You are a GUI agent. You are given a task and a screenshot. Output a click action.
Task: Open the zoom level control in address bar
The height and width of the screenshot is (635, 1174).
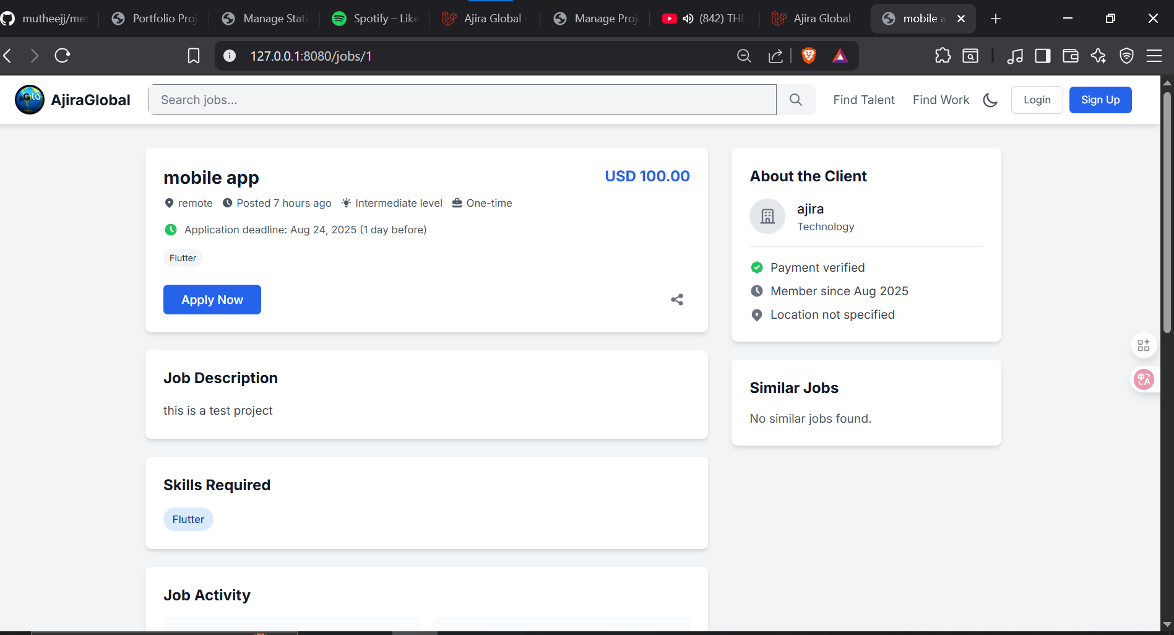(744, 56)
